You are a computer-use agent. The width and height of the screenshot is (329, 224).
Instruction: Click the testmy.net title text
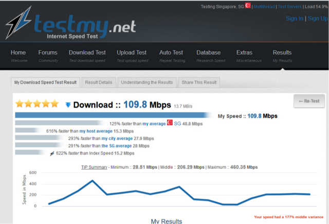pyautogui.click(x=85, y=26)
